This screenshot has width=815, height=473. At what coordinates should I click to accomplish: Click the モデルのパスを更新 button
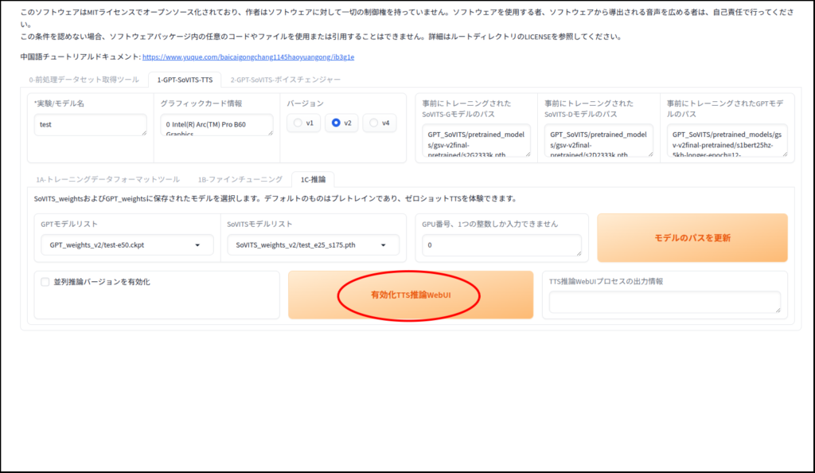tap(692, 237)
